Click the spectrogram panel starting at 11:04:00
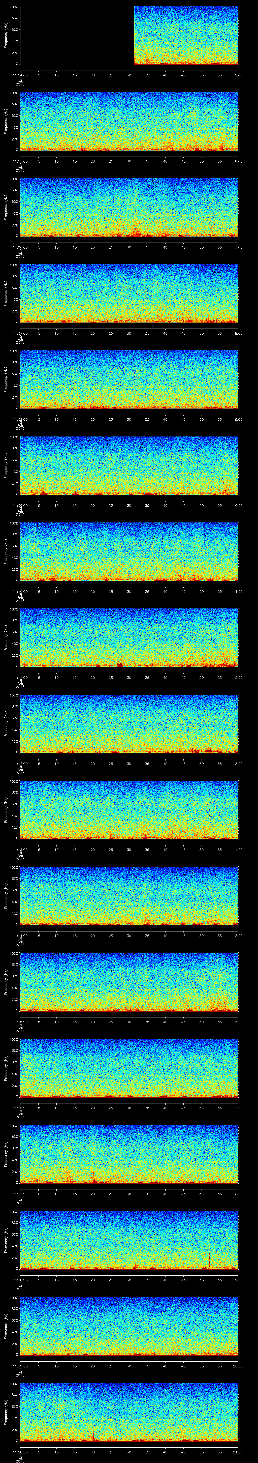The image size is (258, 1463). point(129,35)
